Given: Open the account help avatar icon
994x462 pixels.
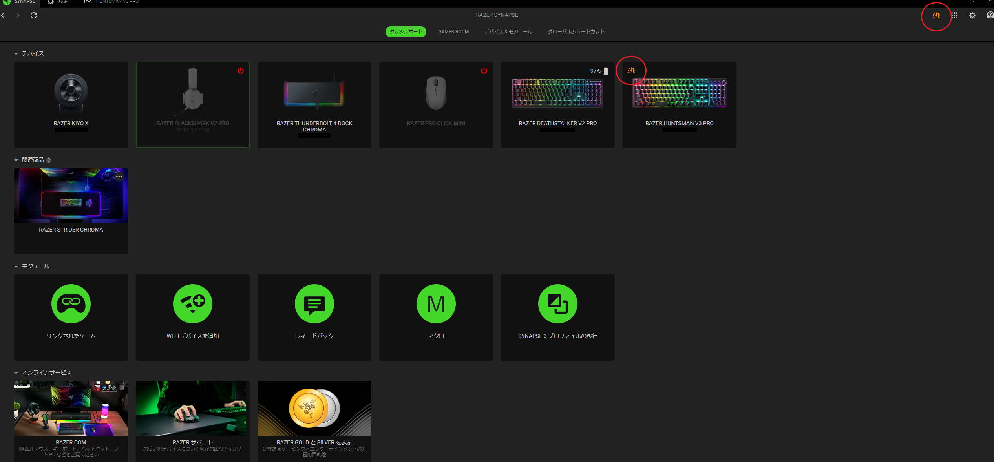Looking at the screenshot, I should click(x=990, y=15).
